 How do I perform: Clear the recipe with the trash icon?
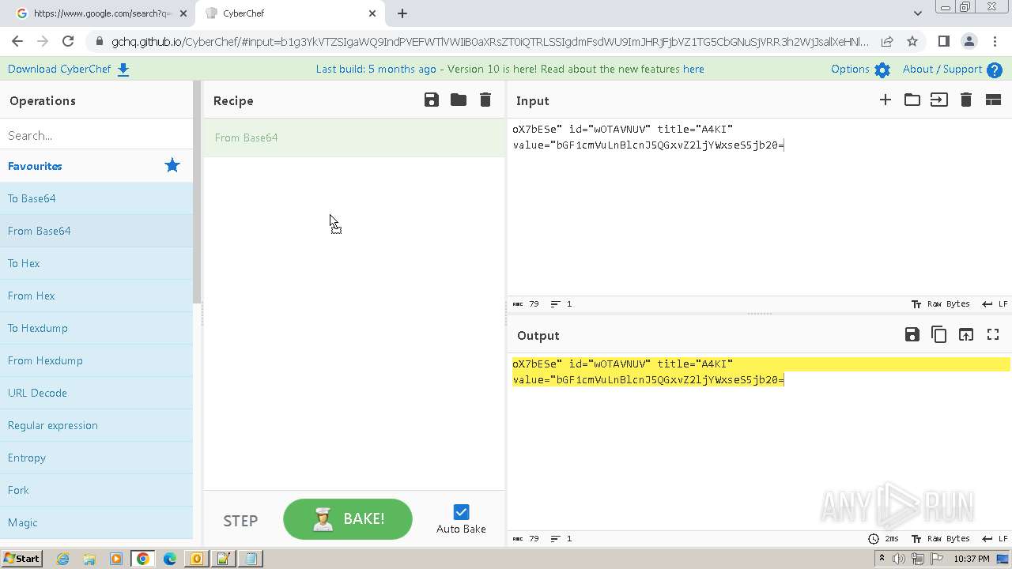tap(485, 100)
